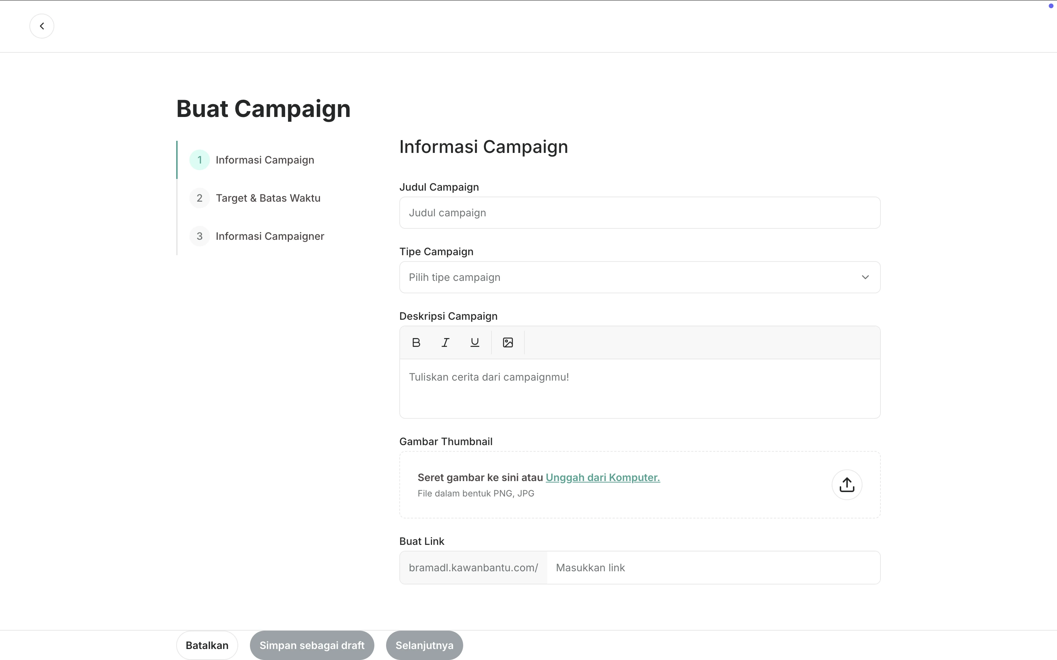This screenshot has width=1057, height=660.
Task: Insert image into campaign description
Action: pos(508,343)
